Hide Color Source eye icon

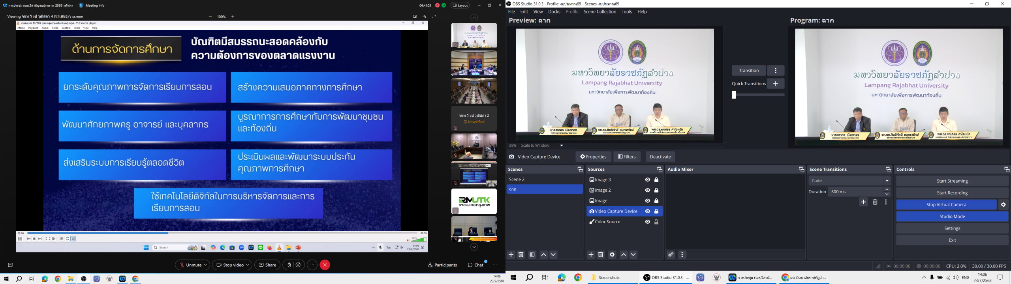click(648, 222)
